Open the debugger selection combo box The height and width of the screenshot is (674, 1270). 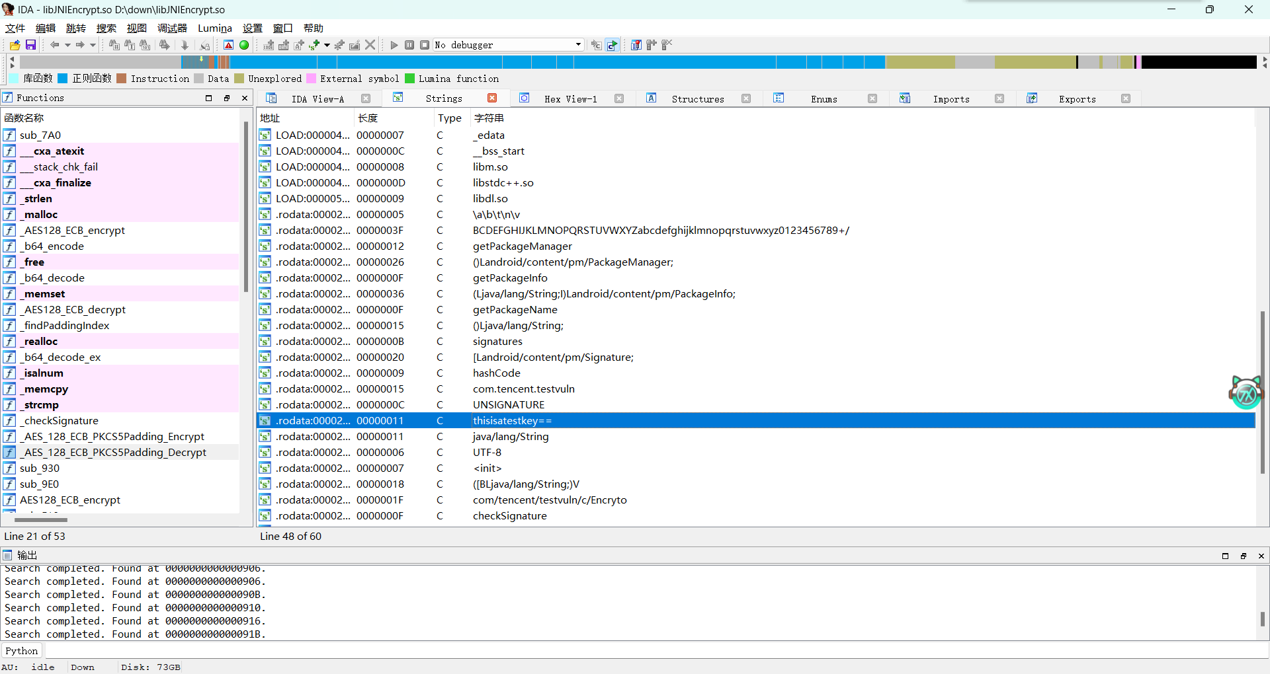tap(508, 45)
